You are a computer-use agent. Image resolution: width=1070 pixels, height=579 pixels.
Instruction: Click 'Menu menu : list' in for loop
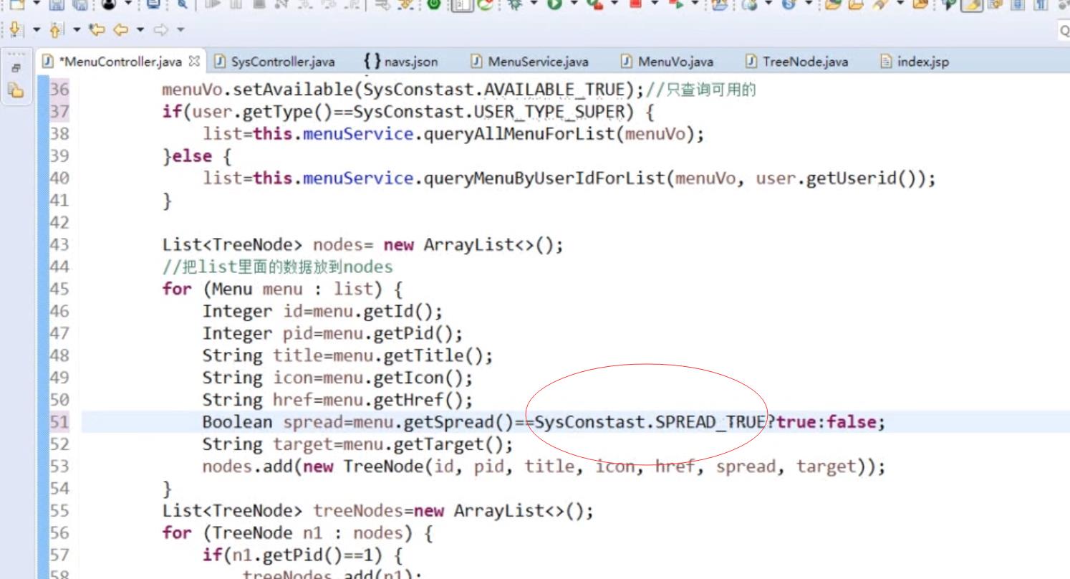click(x=293, y=289)
